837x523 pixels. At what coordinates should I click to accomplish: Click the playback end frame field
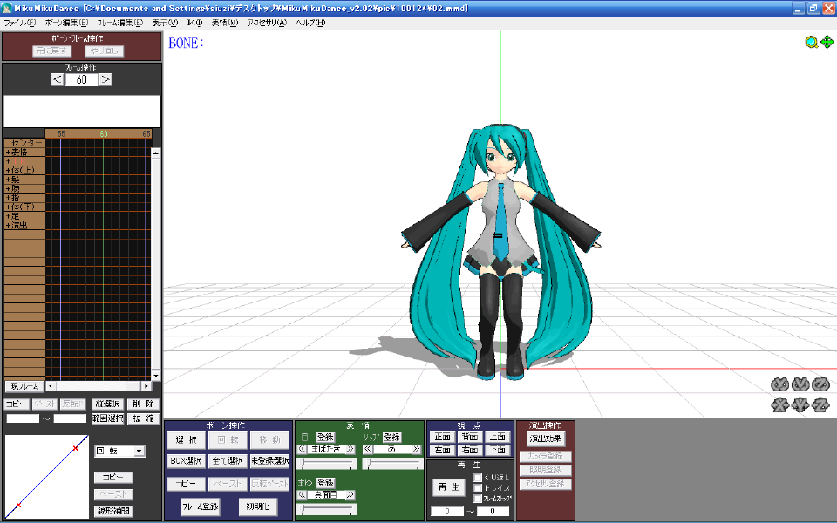pos(493,512)
